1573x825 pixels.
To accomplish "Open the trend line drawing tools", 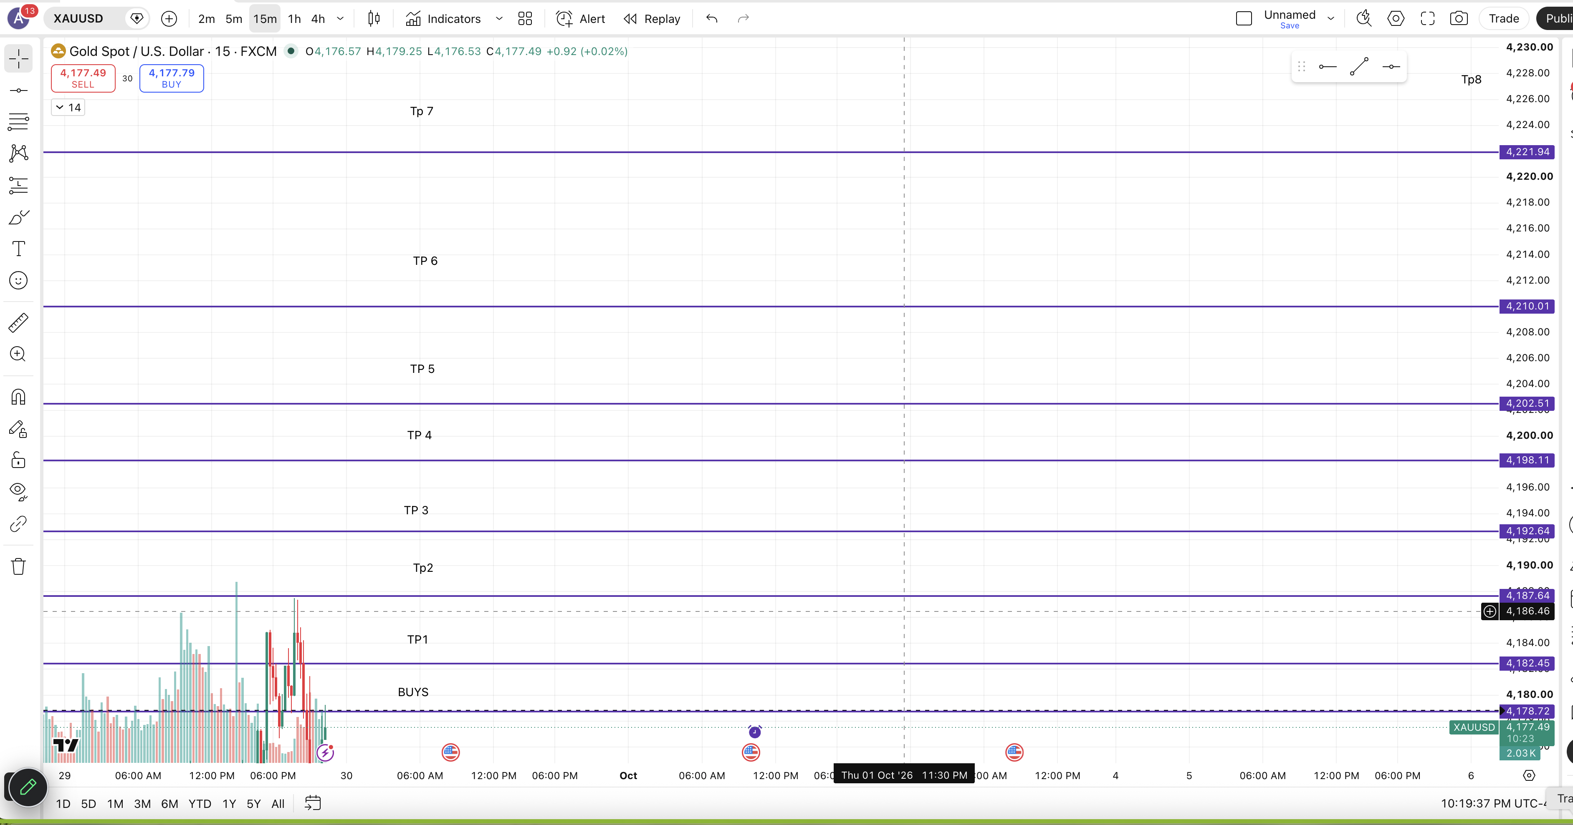I will pos(18,91).
